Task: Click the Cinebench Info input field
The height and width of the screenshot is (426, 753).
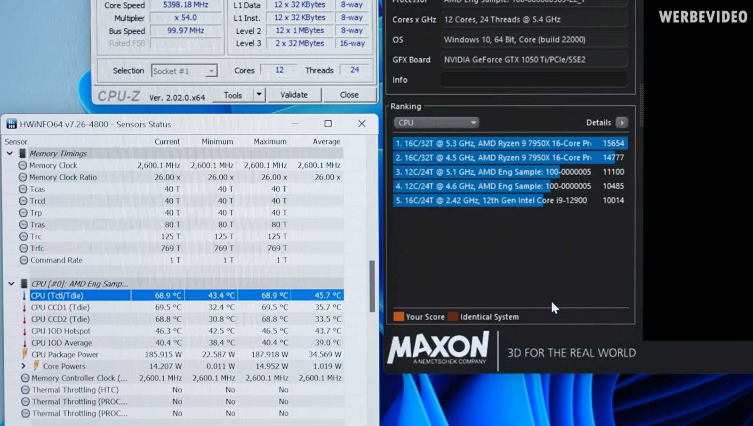Action: [x=534, y=80]
